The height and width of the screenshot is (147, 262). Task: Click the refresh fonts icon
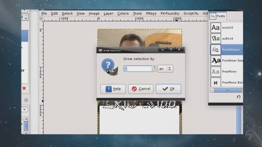coord(239,97)
